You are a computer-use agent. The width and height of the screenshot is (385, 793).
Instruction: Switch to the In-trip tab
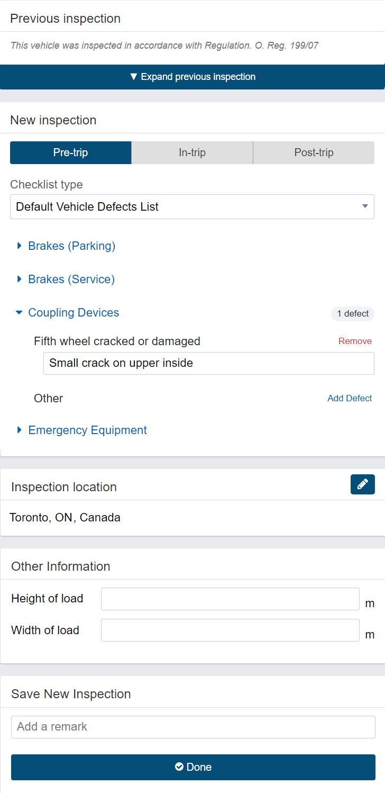192,152
